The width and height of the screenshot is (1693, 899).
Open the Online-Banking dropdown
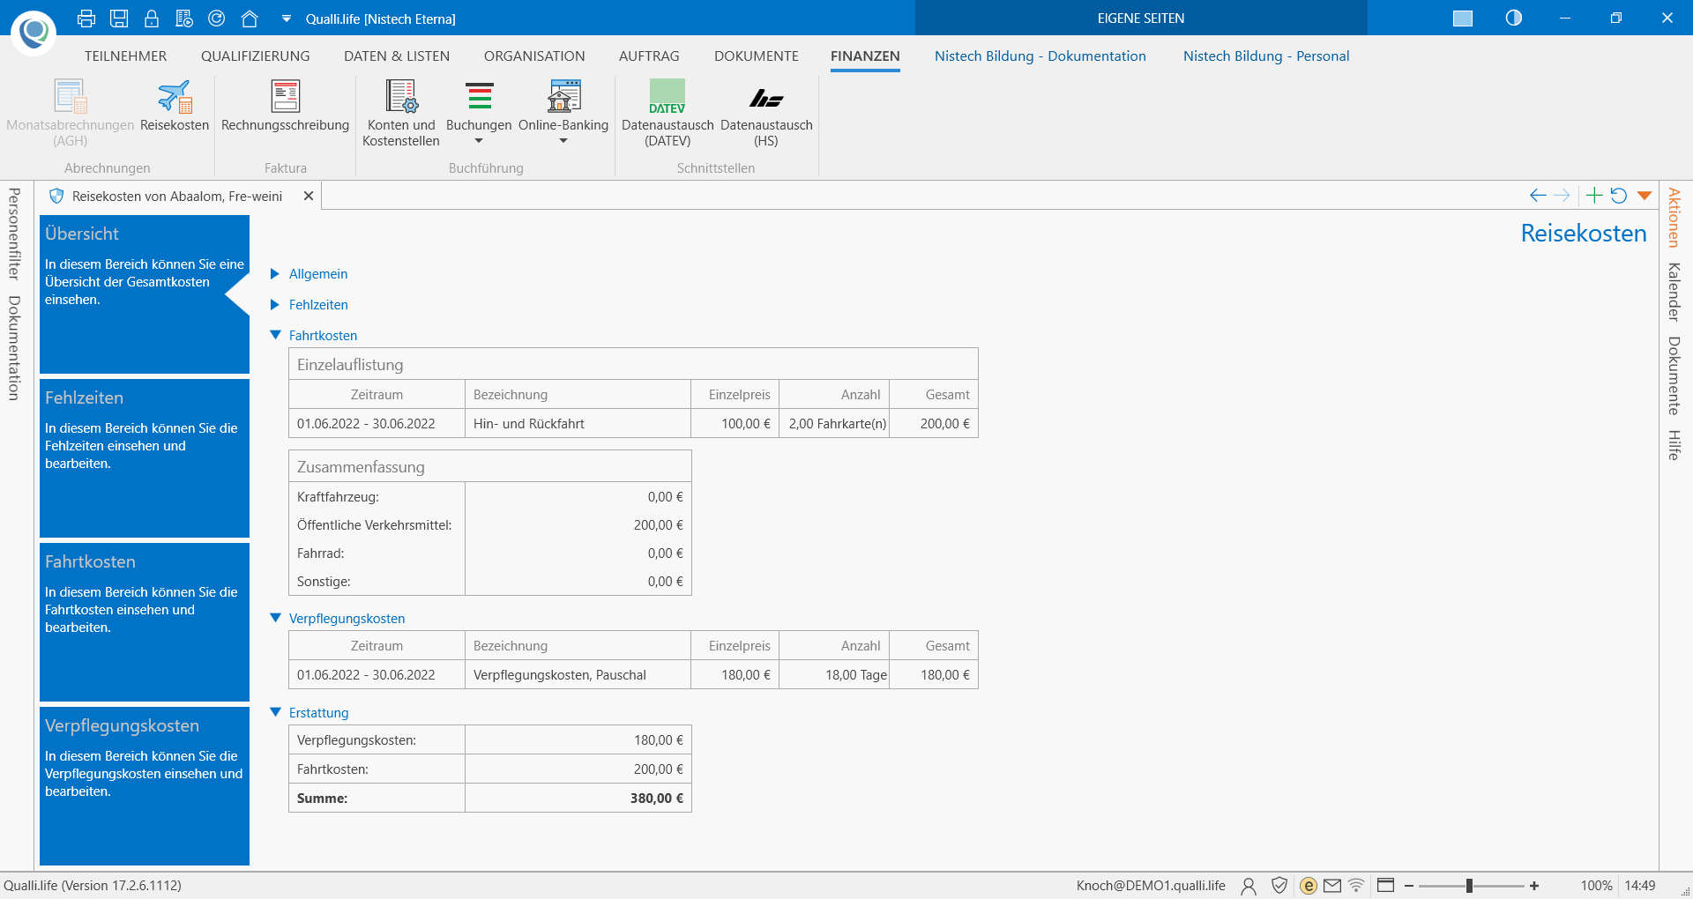[x=563, y=113]
